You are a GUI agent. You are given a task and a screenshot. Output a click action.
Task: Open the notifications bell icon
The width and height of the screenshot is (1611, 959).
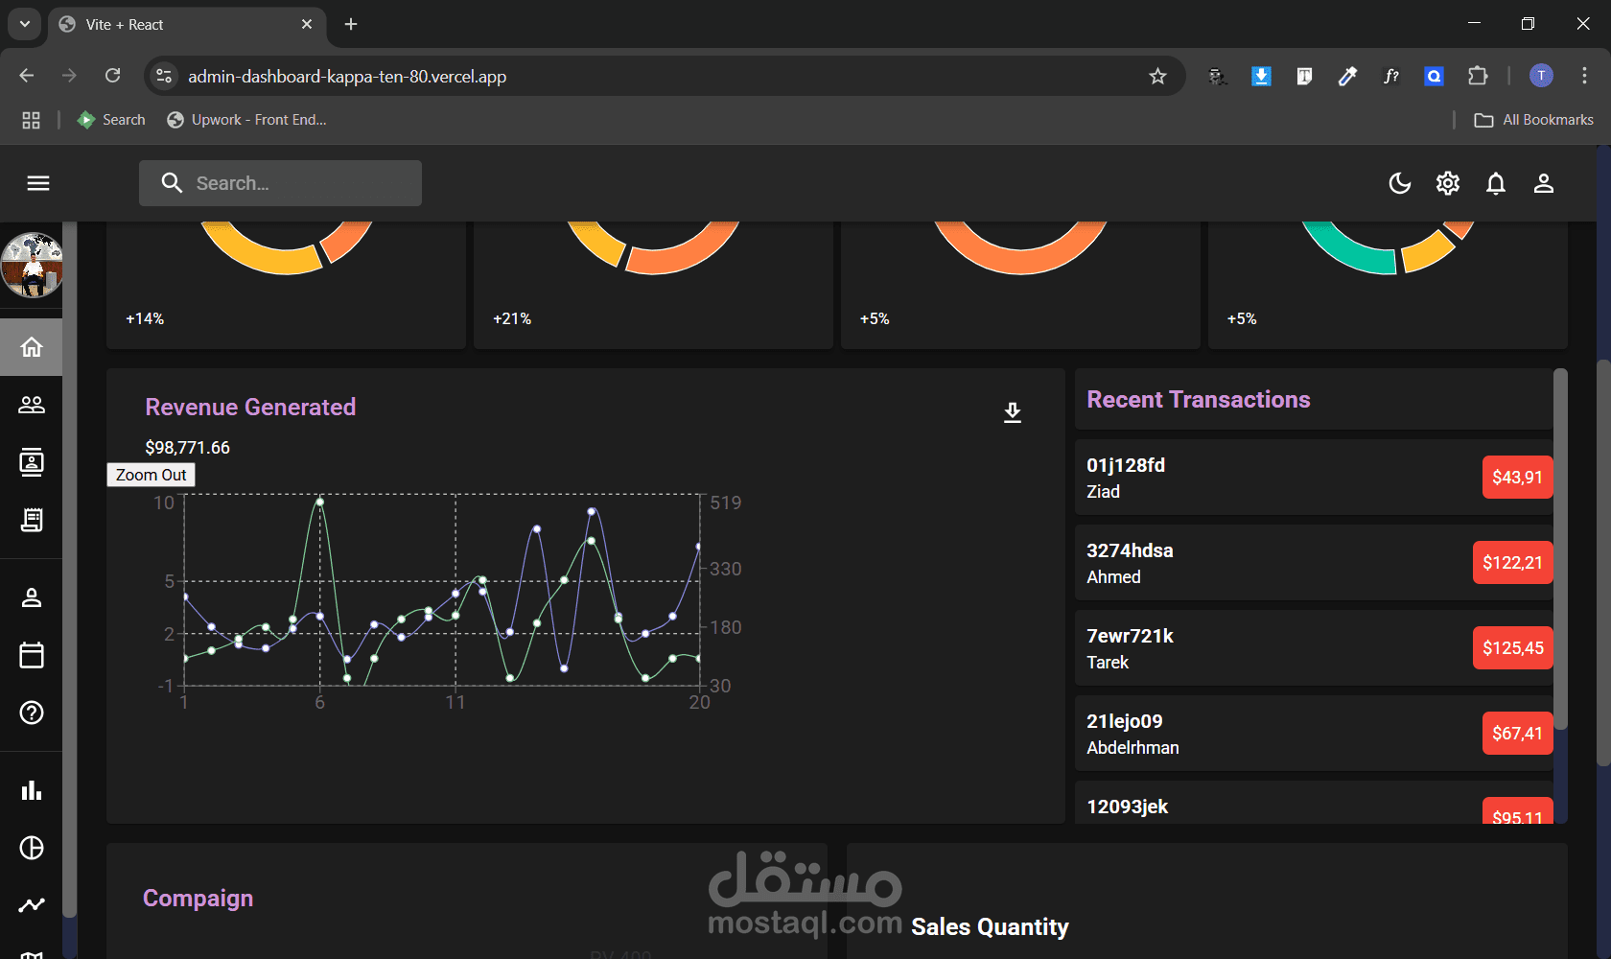[1496, 183]
